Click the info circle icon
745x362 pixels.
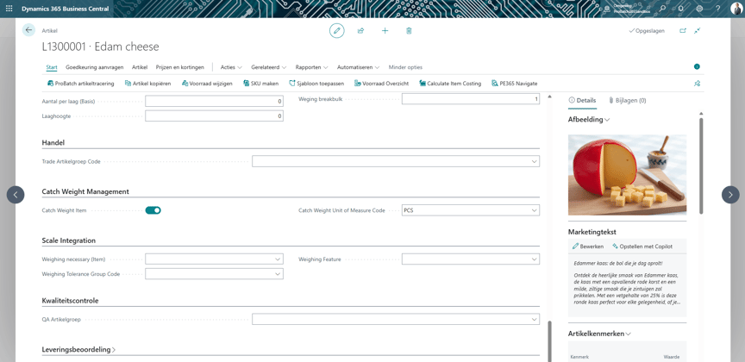[697, 67]
